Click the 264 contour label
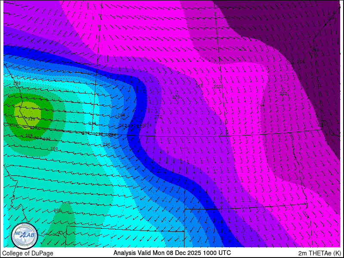 (261, 105)
